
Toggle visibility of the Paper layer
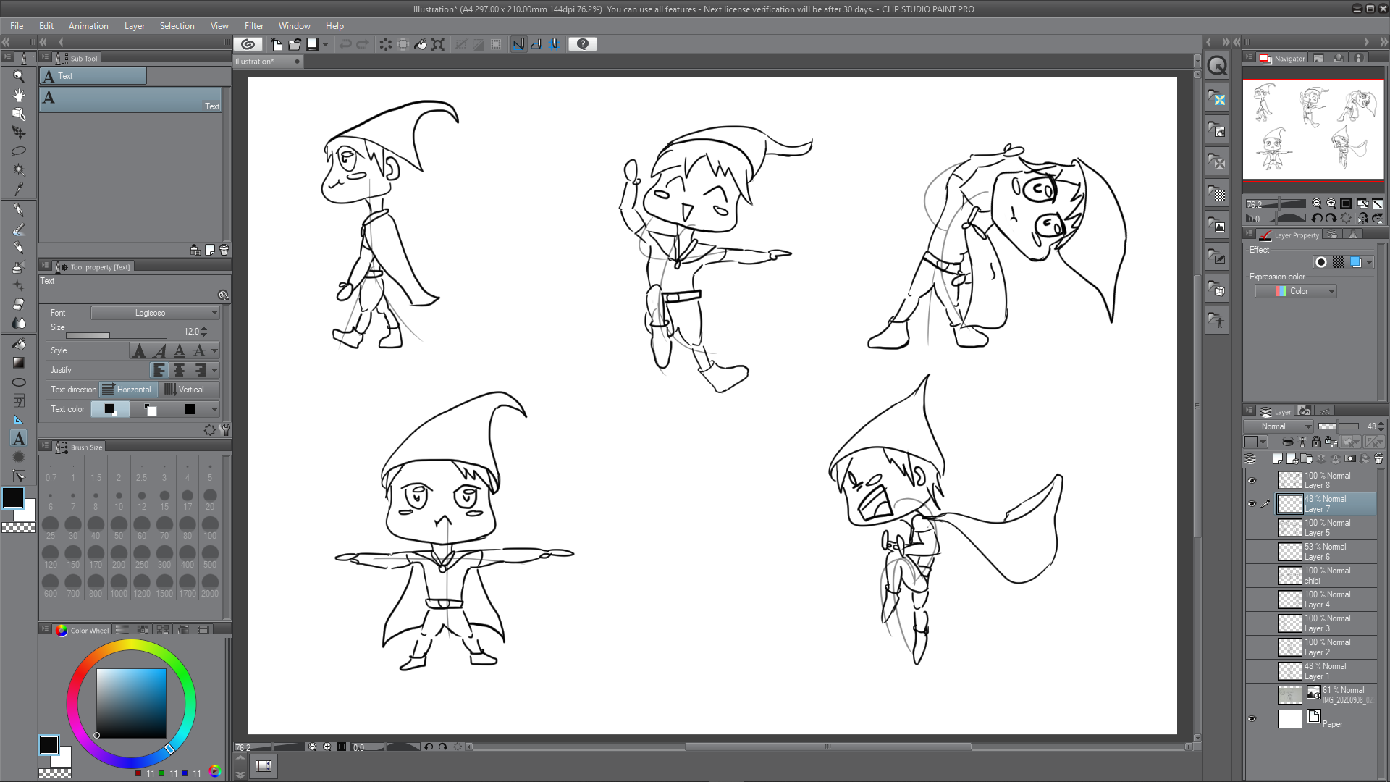tap(1252, 718)
